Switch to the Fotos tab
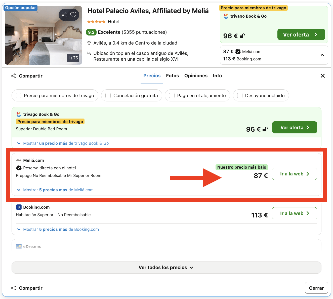This screenshot has width=333, height=299. click(172, 76)
